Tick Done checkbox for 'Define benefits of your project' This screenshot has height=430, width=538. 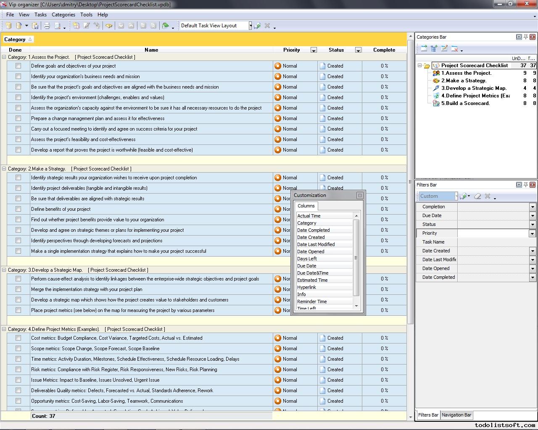[18, 209]
